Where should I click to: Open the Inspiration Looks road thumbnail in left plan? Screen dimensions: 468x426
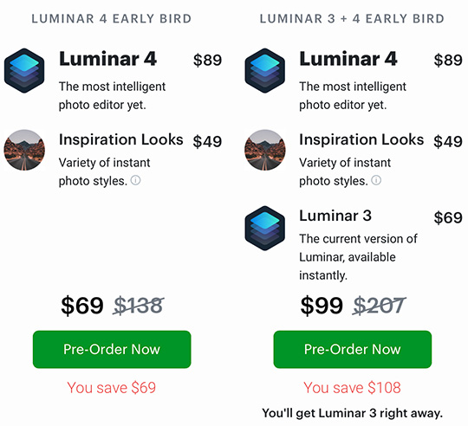point(24,150)
